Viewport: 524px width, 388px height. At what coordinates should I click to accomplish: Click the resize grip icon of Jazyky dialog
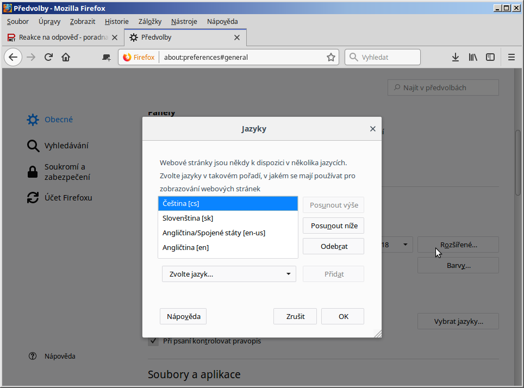click(x=378, y=334)
